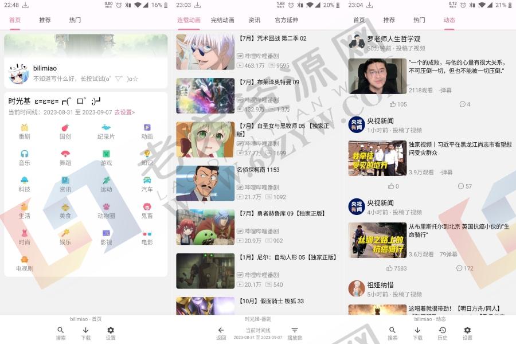Open 咒术回战 第二季 02 thumbnail
The height and width of the screenshot is (344, 516).
[x=205, y=52]
